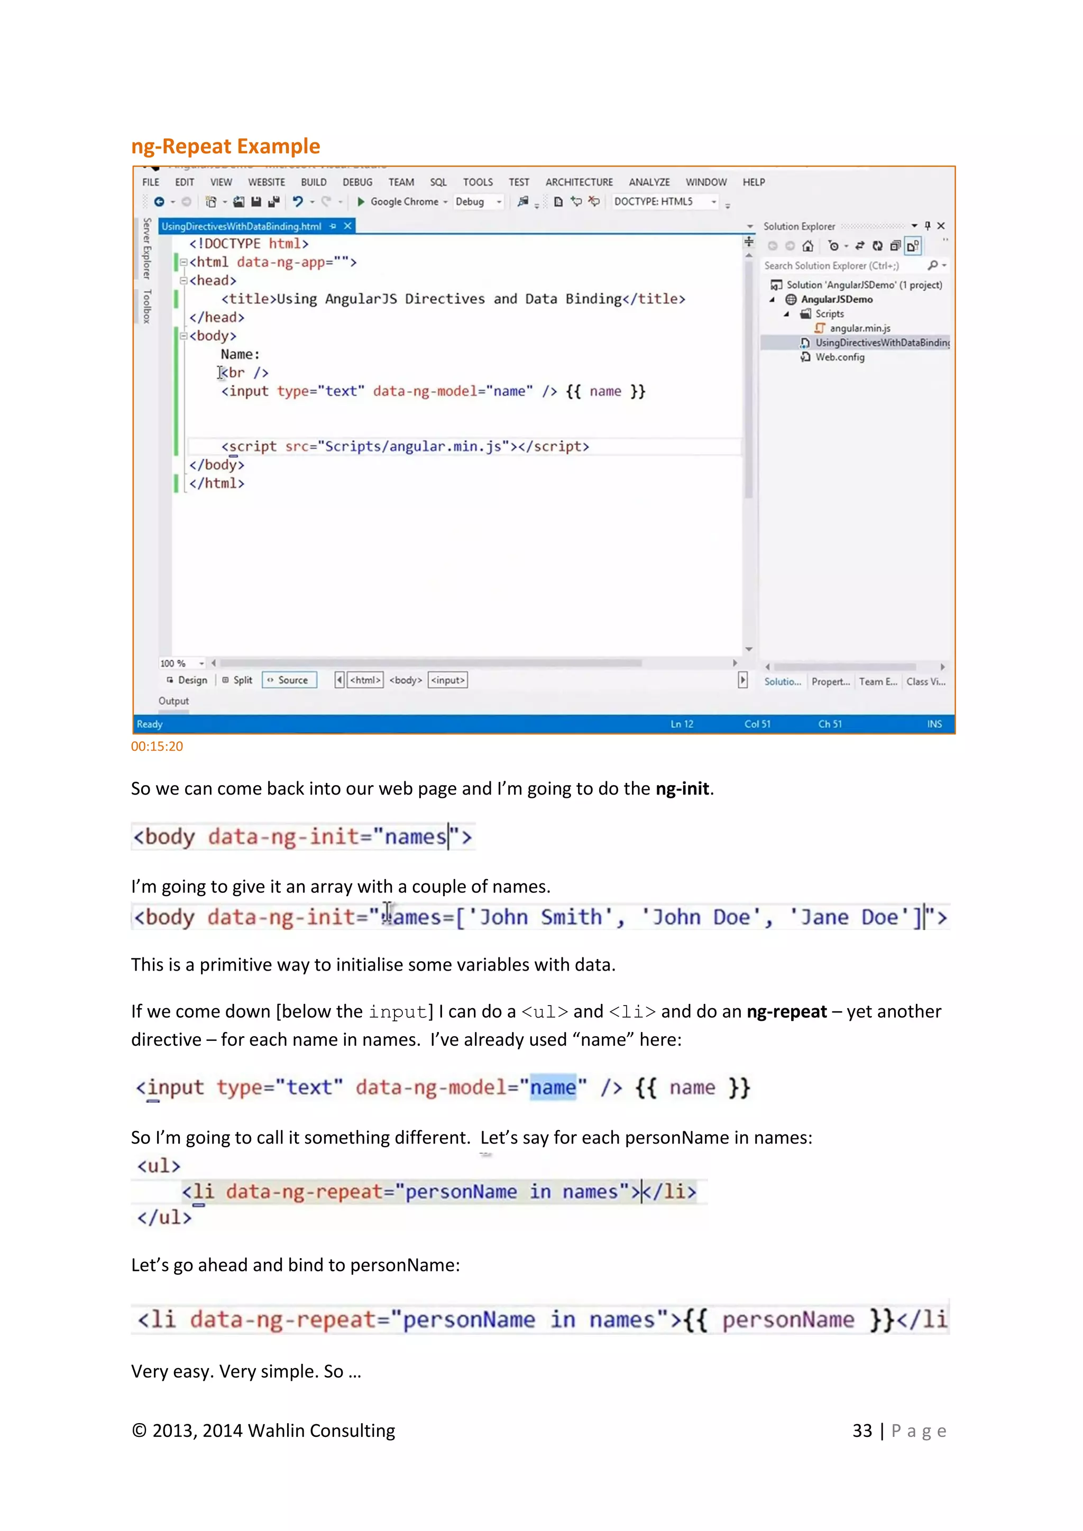Screen dimensions: 1083x1531
Task: Open the Solution Explorer window options arrow
Action: [x=914, y=226]
